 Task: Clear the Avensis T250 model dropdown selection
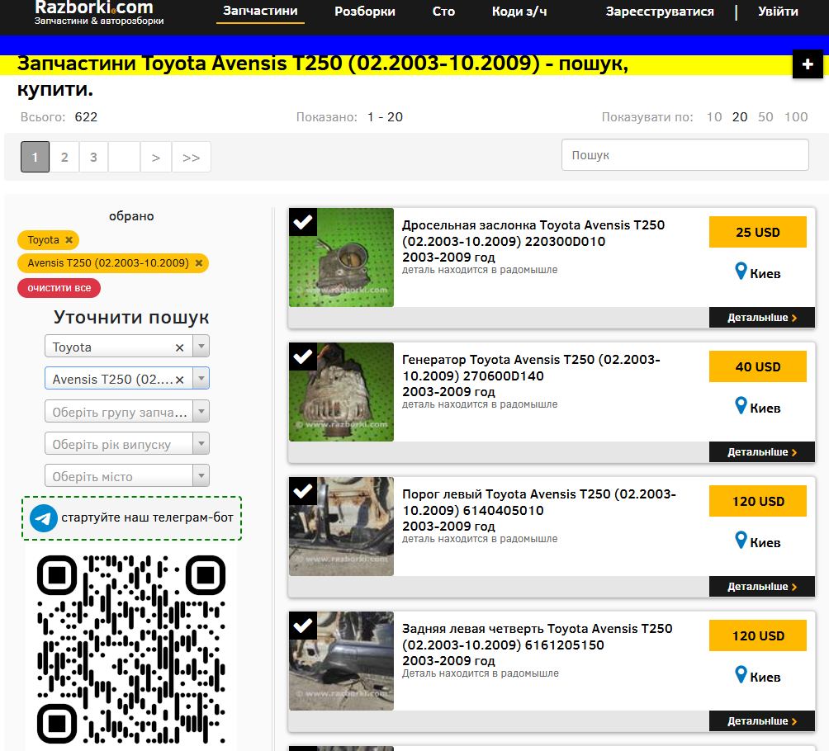pos(180,380)
